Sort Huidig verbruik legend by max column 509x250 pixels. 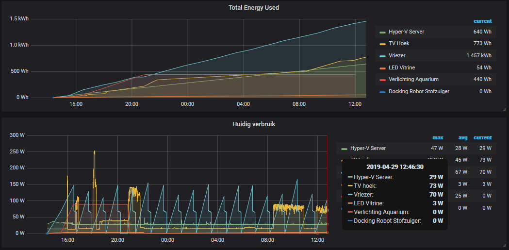438,138
